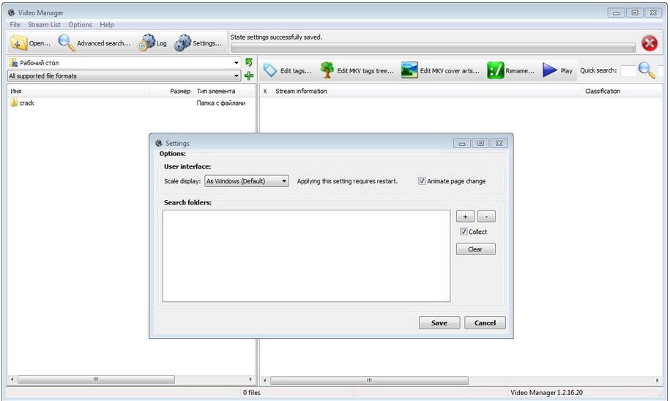Image resolution: width=670 pixels, height=401 pixels.
Task: Click right scroll arrow of stream list
Action: (657, 380)
